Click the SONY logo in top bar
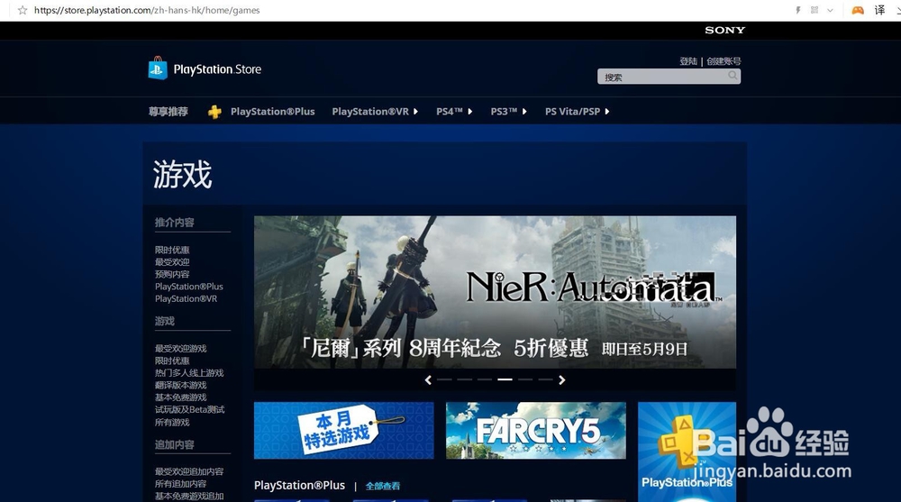Screen dimensions: 901x502 pos(724,30)
